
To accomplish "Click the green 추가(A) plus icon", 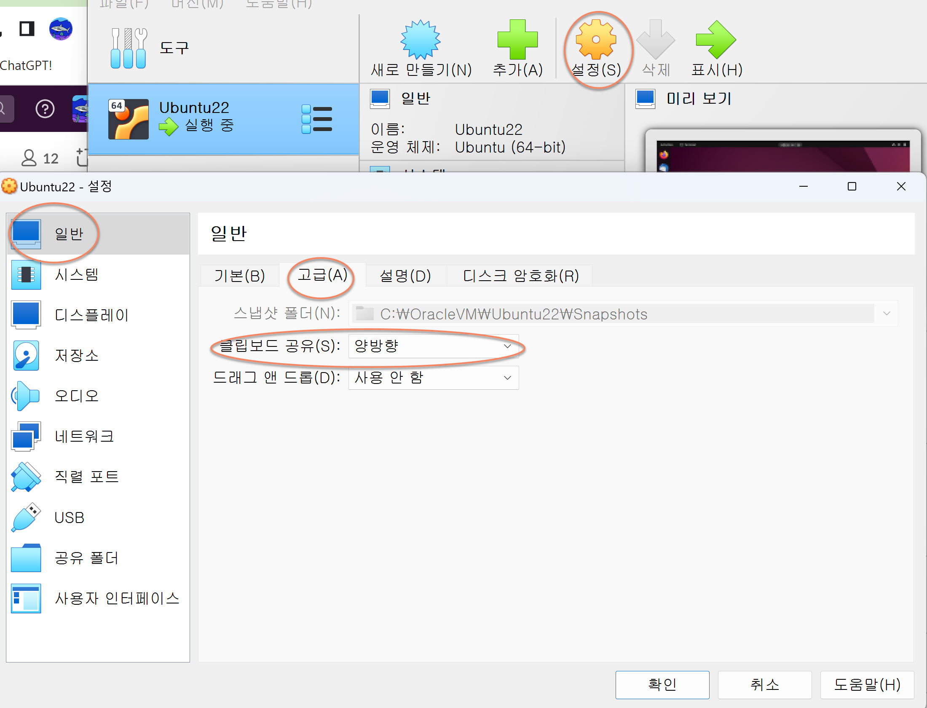I will [517, 40].
